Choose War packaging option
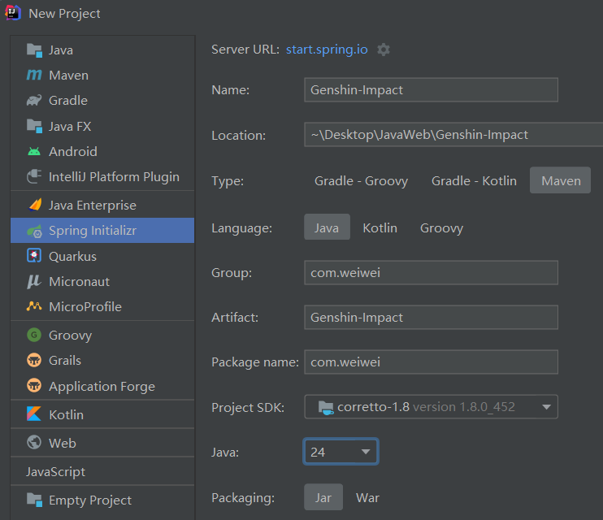The height and width of the screenshot is (520, 603). click(x=367, y=497)
